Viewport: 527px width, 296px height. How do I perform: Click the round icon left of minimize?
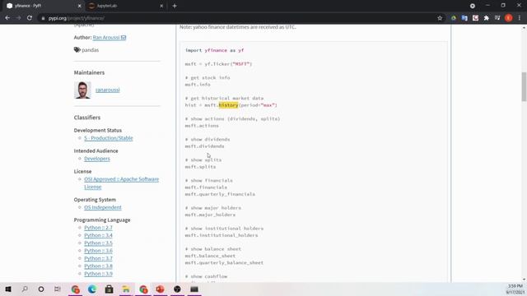tap(472, 6)
